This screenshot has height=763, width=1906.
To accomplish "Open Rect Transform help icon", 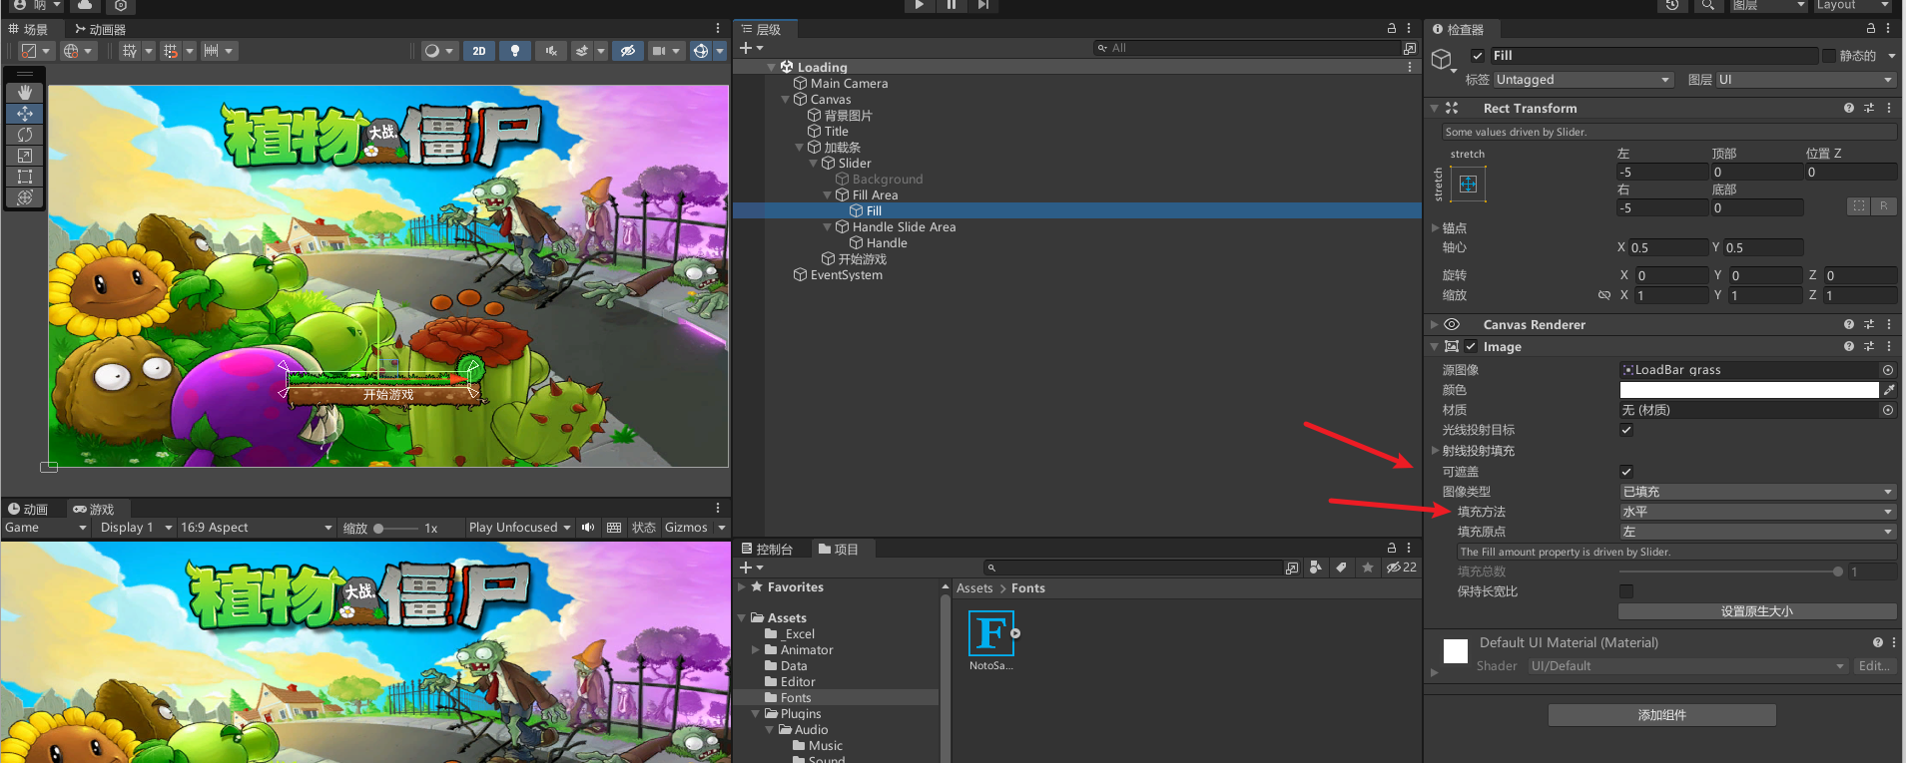I will tap(1849, 108).
